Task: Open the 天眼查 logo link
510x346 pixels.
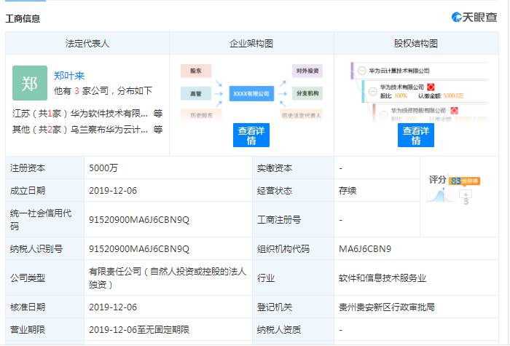Action: pyautogui.click(x=474, y=17)
